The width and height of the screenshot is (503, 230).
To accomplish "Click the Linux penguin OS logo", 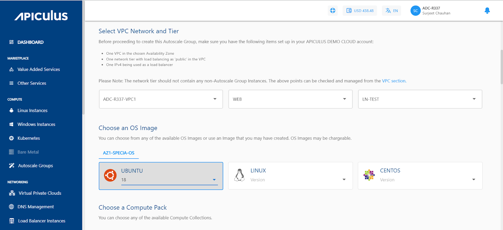I will (240, 175).
